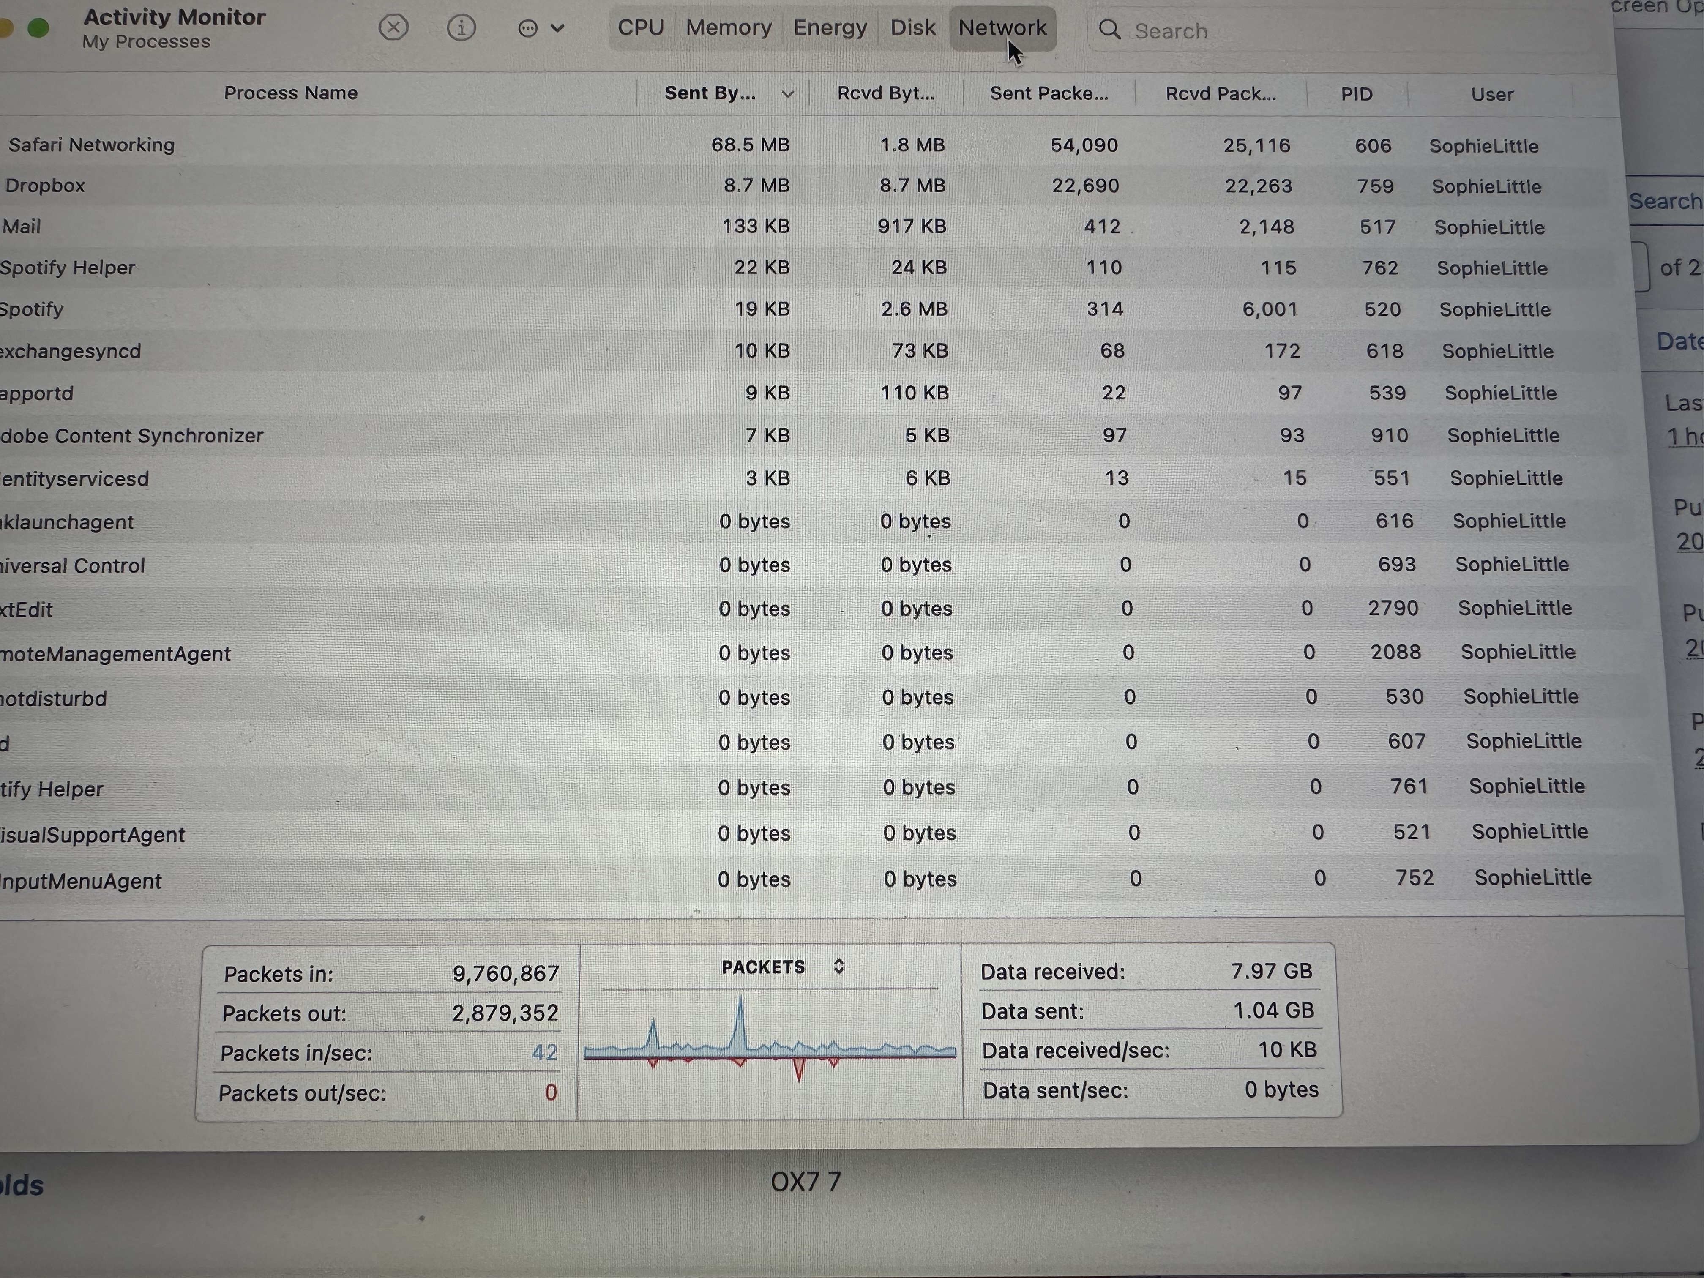1704x1278 pixels.
Task: Select the Network tab
Action: tap(1002, 28)
